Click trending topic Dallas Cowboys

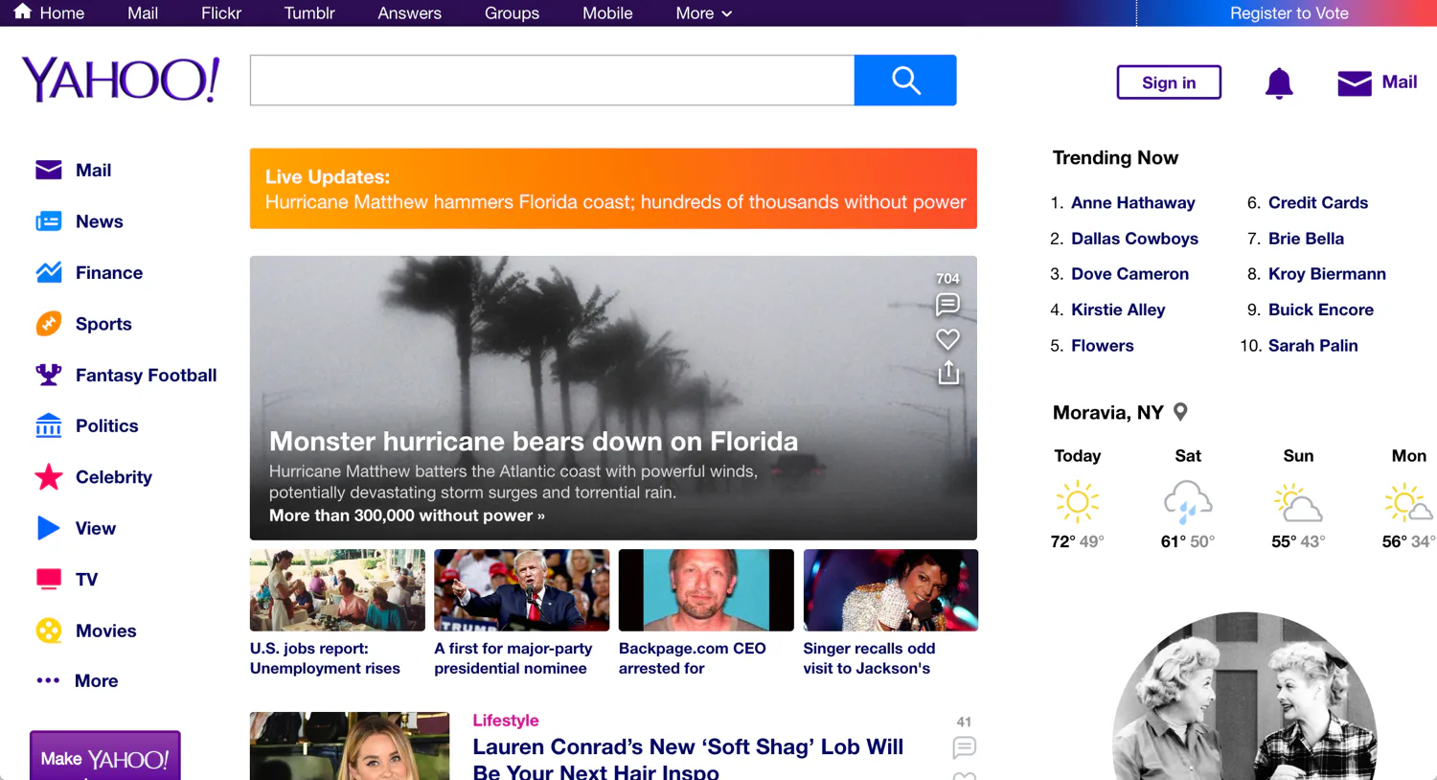coord(1134,239)
